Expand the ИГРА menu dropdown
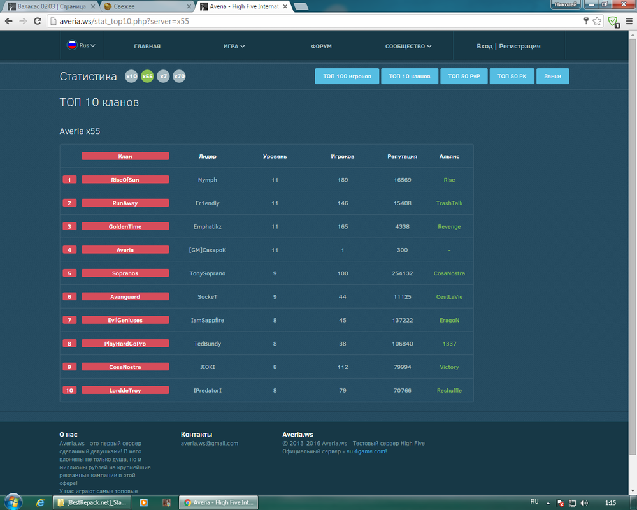637x510 pixels. click(x=234, y=47)
